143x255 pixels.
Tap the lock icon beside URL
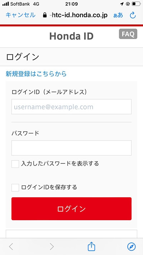pos(45,15)
